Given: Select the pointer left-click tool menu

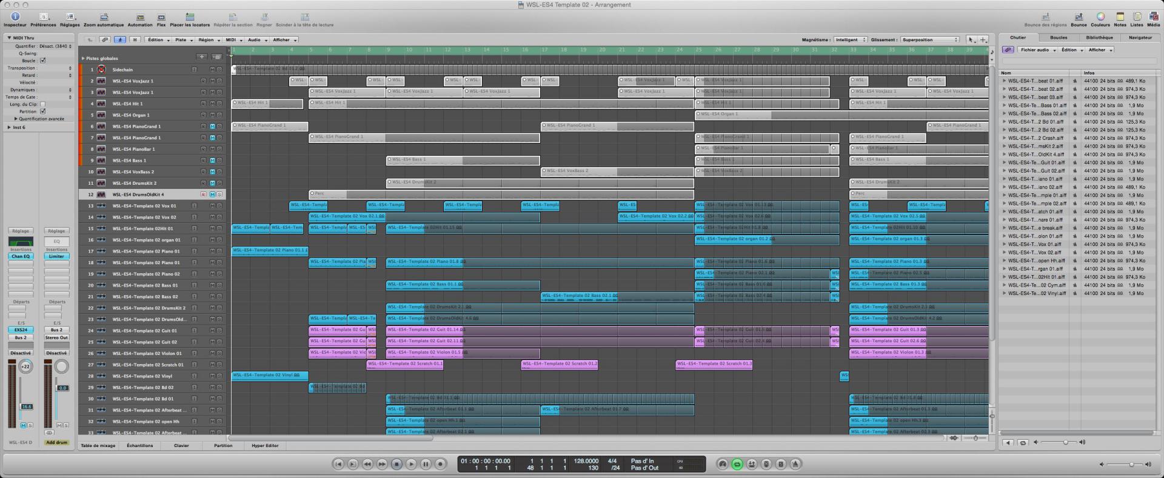Looking at the screenshot, I should pos(971,40).
